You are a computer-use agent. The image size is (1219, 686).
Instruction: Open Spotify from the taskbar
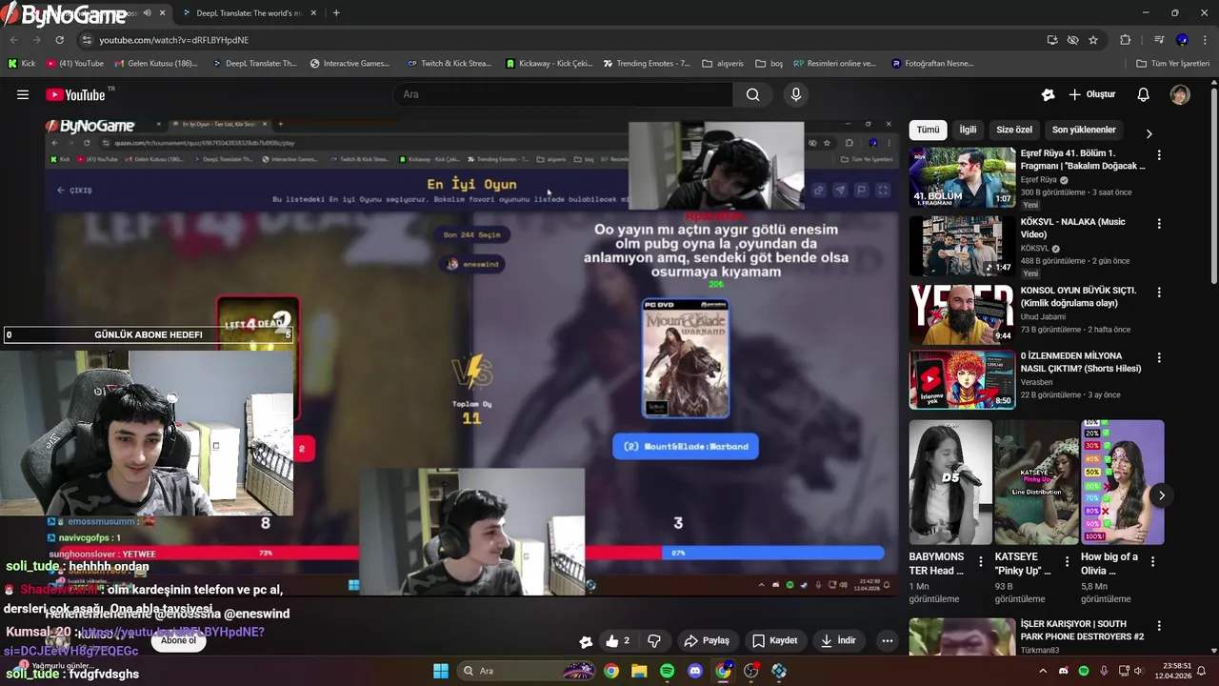tap(667, 671)
